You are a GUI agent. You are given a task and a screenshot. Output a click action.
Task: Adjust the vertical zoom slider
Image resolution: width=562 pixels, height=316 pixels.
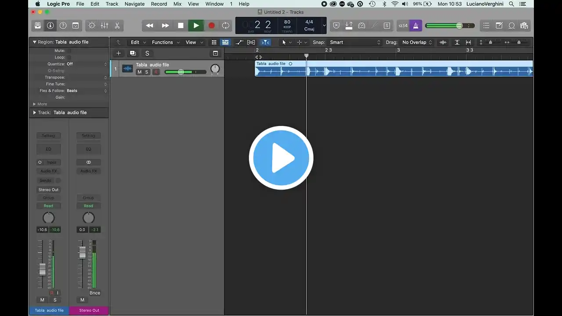pos(490,42)
